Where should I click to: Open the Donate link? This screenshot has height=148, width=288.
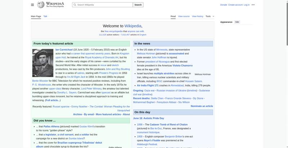click(224, 5)
